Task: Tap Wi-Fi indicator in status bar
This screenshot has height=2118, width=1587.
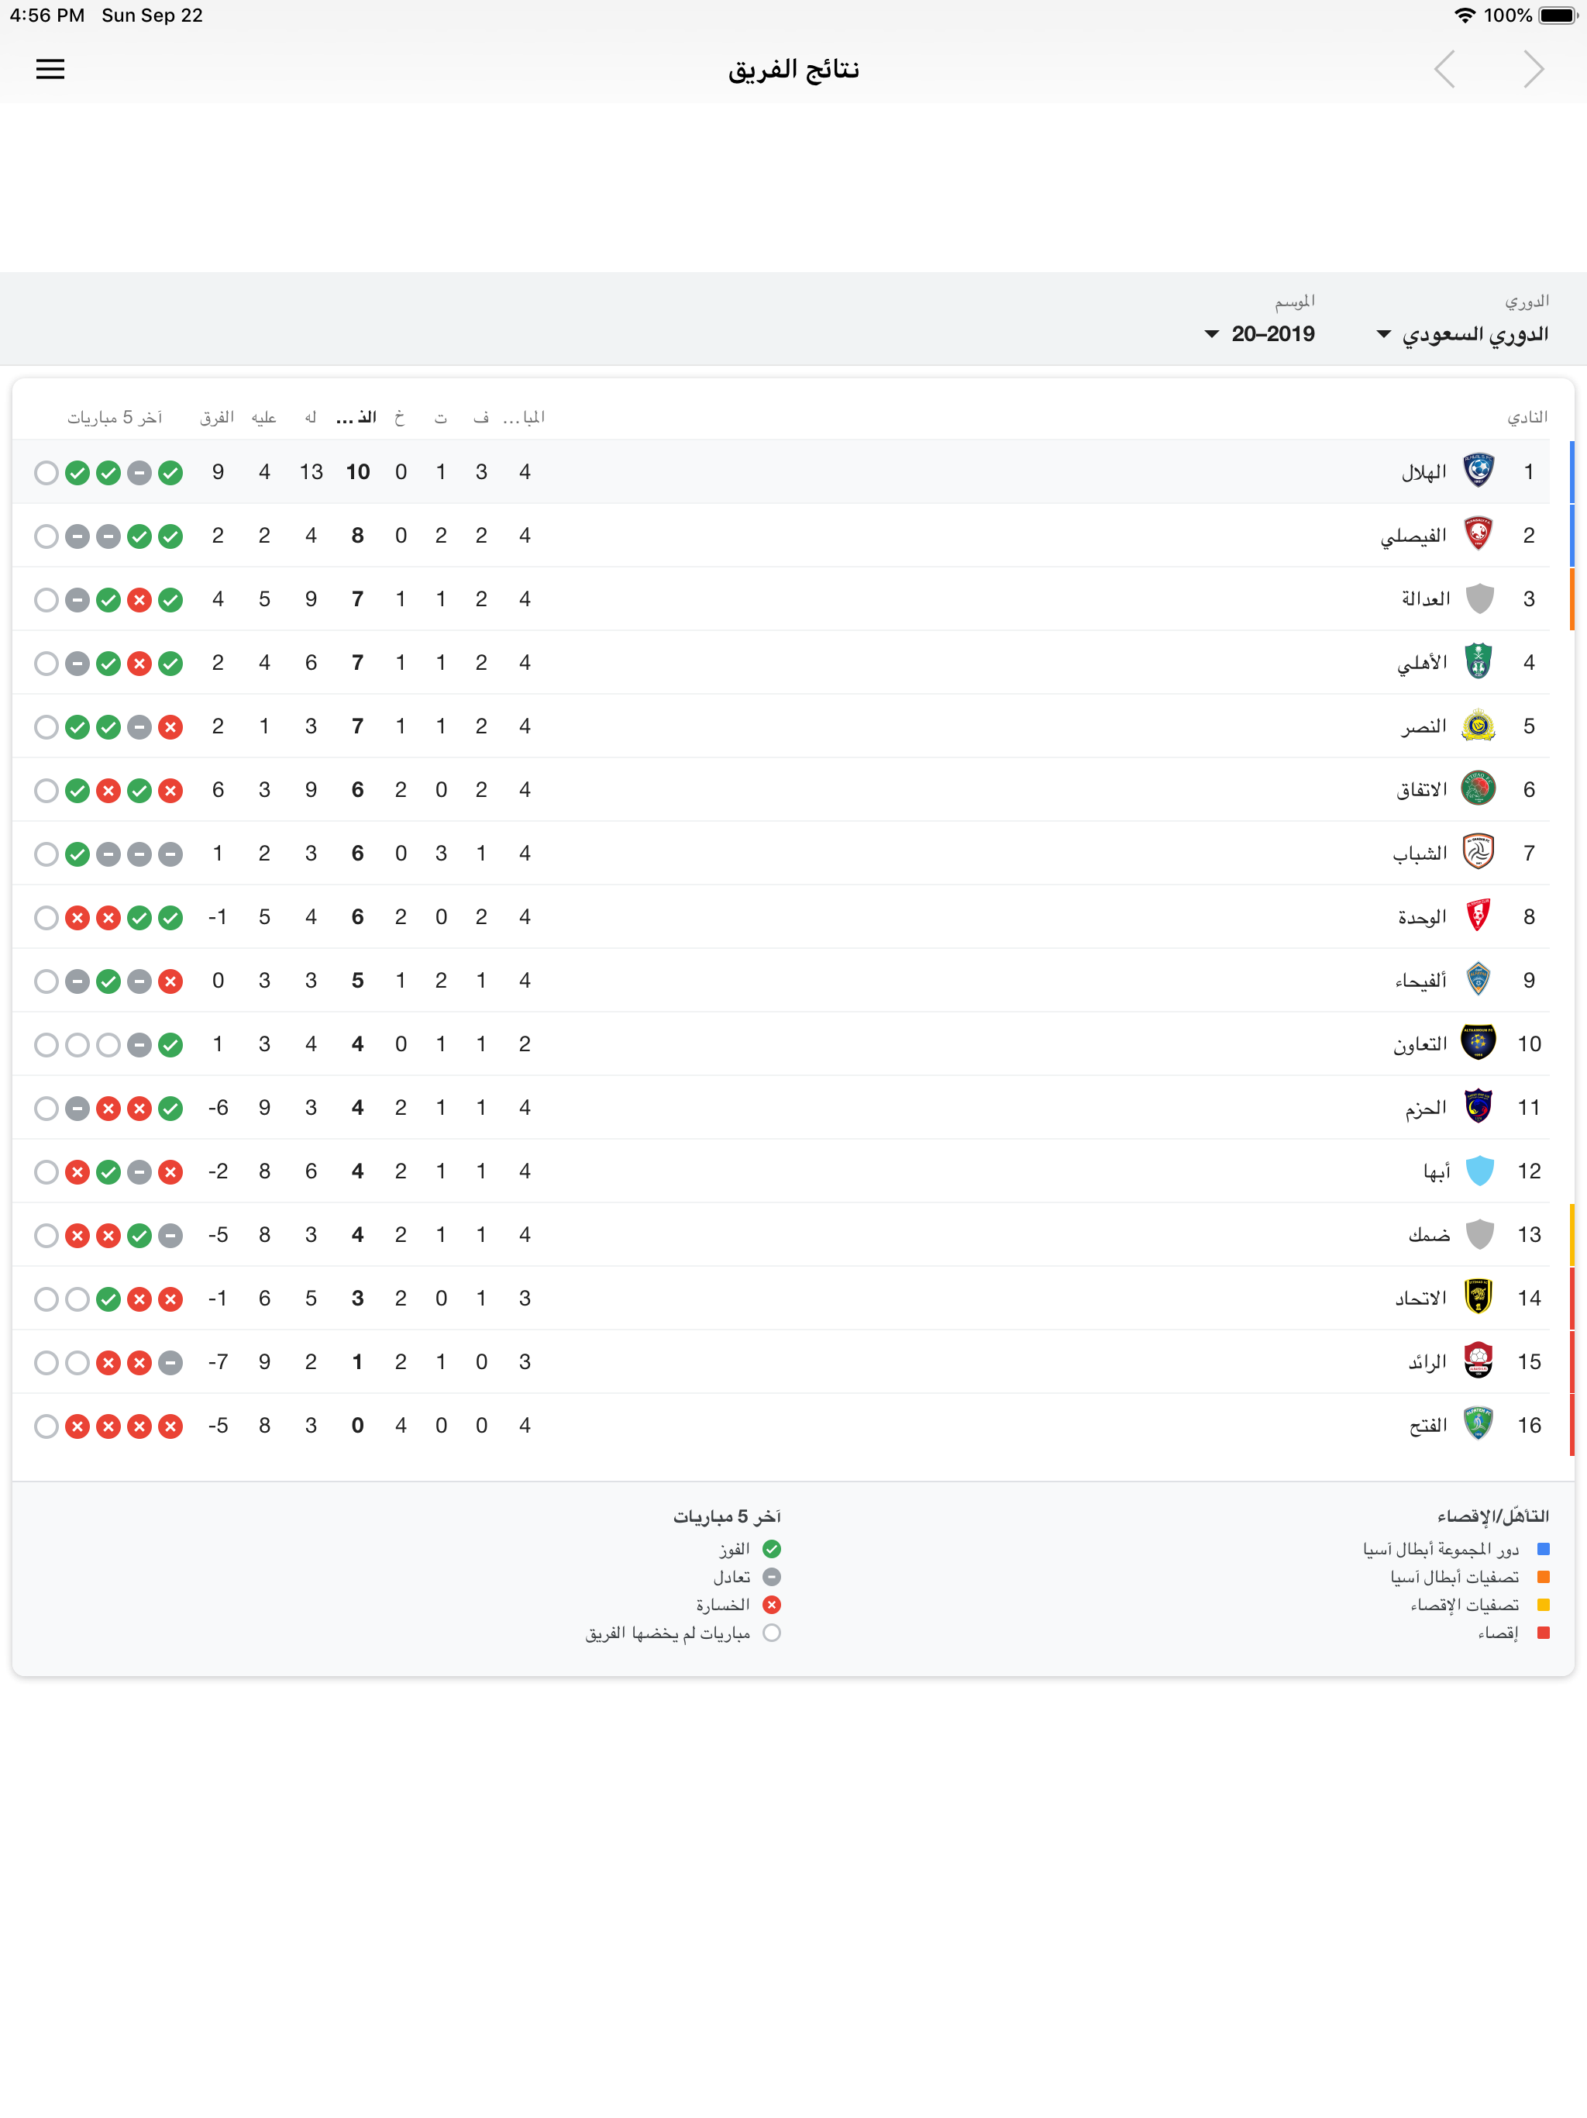Action: click(x=1465, y=16)
